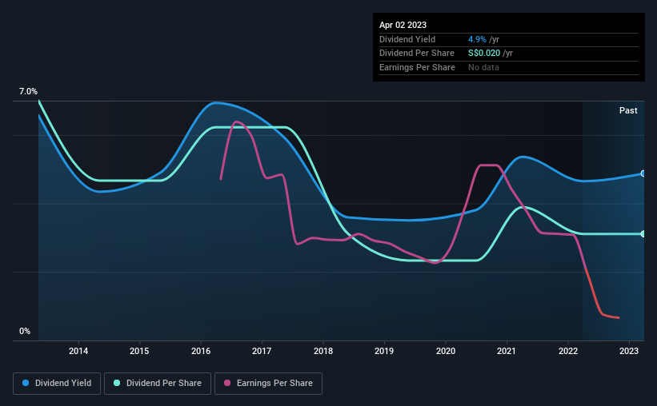Click the Past region label
Screen dimensions: 657x406
(628, 110)
